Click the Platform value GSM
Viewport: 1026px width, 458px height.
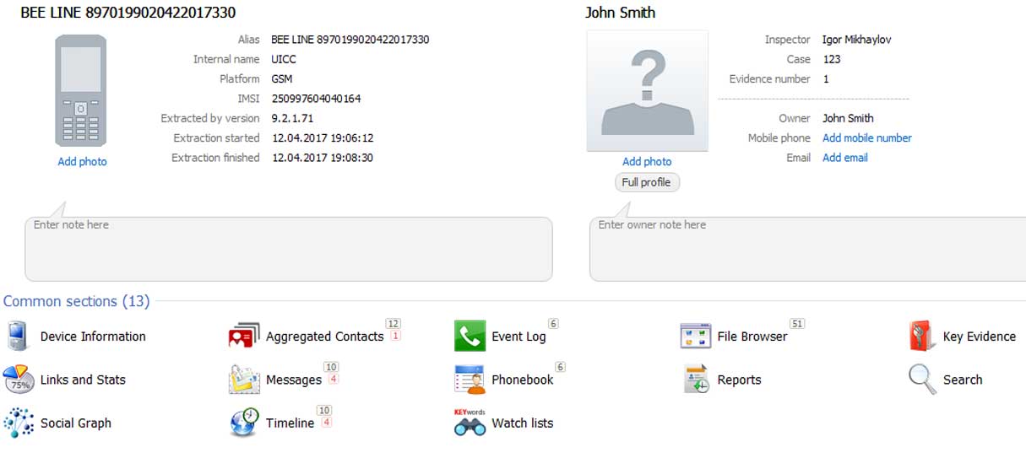point(283,78)
